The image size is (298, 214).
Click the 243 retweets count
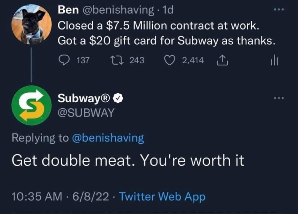pyautogui.click(x=137, y=60)
